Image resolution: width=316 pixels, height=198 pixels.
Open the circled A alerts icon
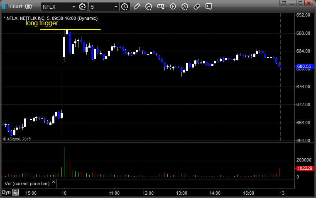(185, 7)
